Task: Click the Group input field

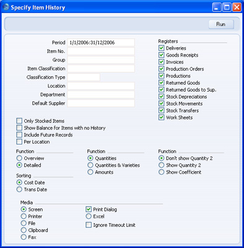Action: click(101, 60)
